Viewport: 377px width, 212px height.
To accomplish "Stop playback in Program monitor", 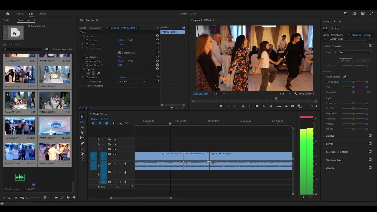I will click(x=257, y=106).
